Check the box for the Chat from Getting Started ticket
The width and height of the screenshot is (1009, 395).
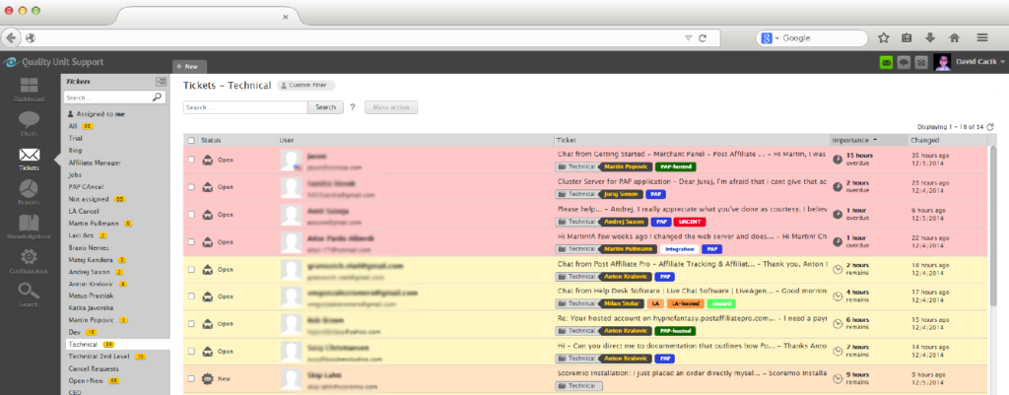point(191,160)
